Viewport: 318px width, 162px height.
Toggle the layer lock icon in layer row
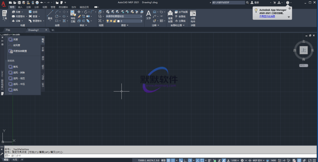115,21
